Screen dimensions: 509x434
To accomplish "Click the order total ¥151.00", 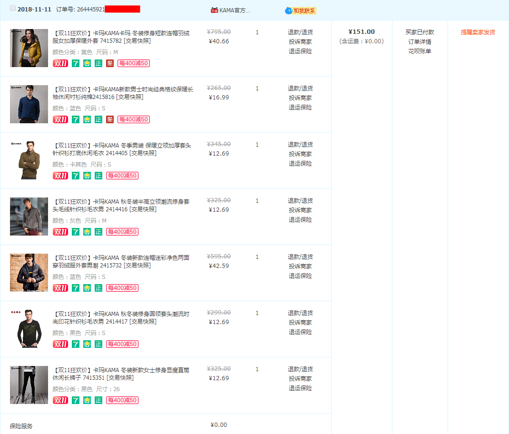I will (x=362, y=32).
